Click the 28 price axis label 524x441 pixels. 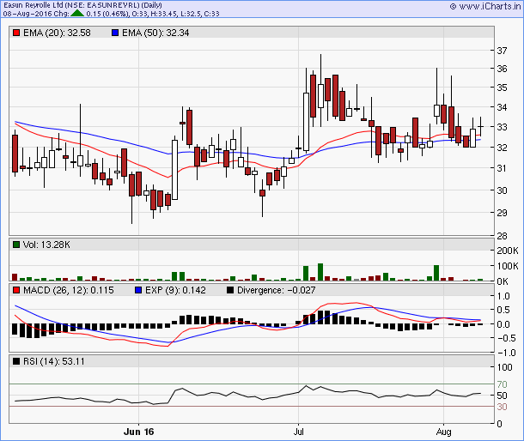click(x=502, y=236)
